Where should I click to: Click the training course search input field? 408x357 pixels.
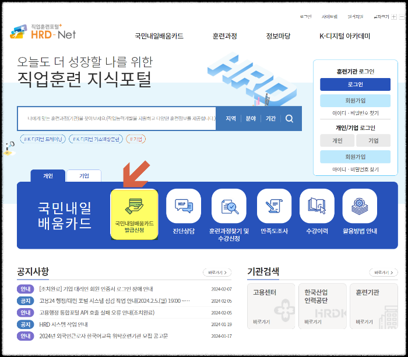pos(117,119)
